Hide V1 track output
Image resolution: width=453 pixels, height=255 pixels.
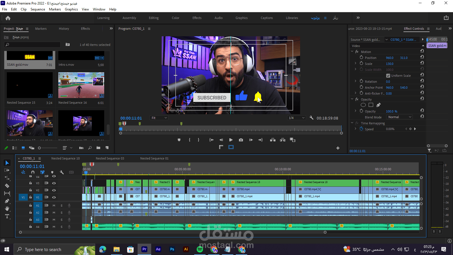click(x=54, y=197)
